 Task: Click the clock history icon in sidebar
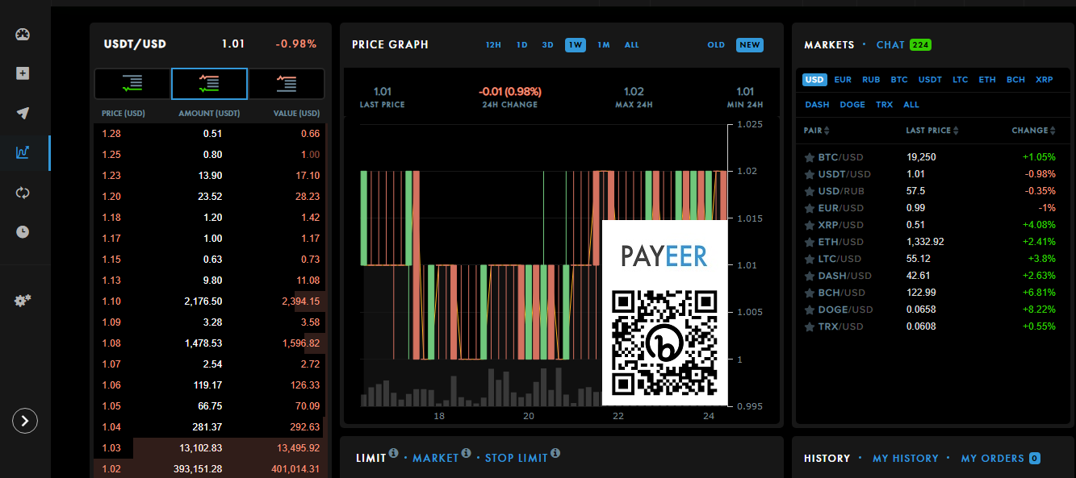tap(23, 232)
